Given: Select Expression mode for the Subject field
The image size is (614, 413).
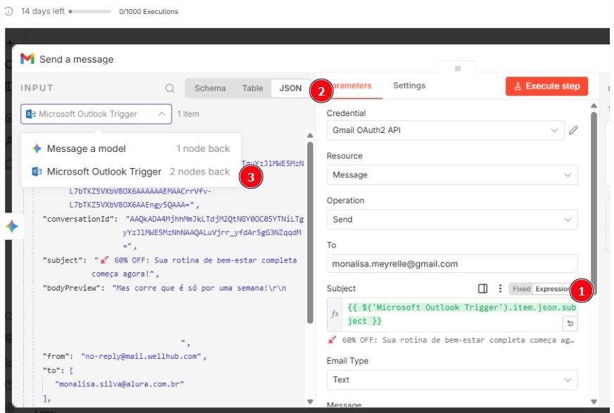Looking at the screenshot, I should 553,288.
